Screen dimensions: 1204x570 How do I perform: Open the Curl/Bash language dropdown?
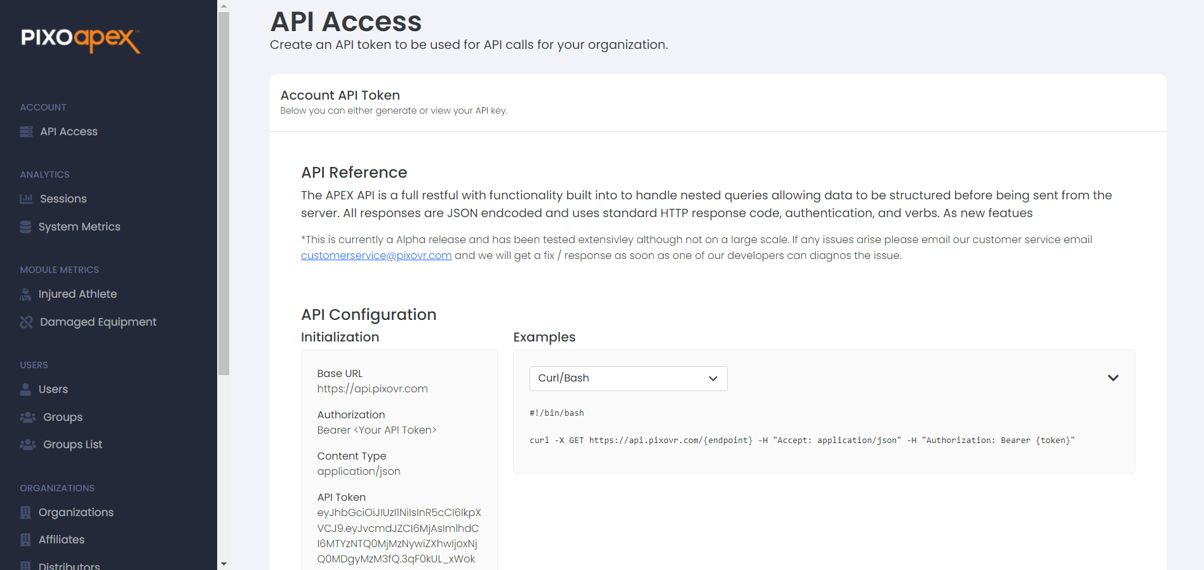tap(628, 378)
